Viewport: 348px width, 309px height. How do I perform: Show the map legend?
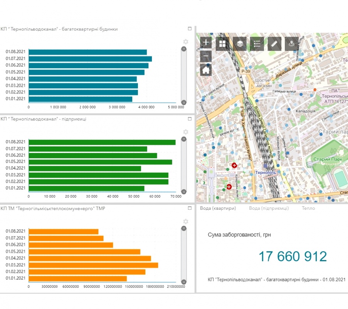pyautogui.click(x=257, y=44)
